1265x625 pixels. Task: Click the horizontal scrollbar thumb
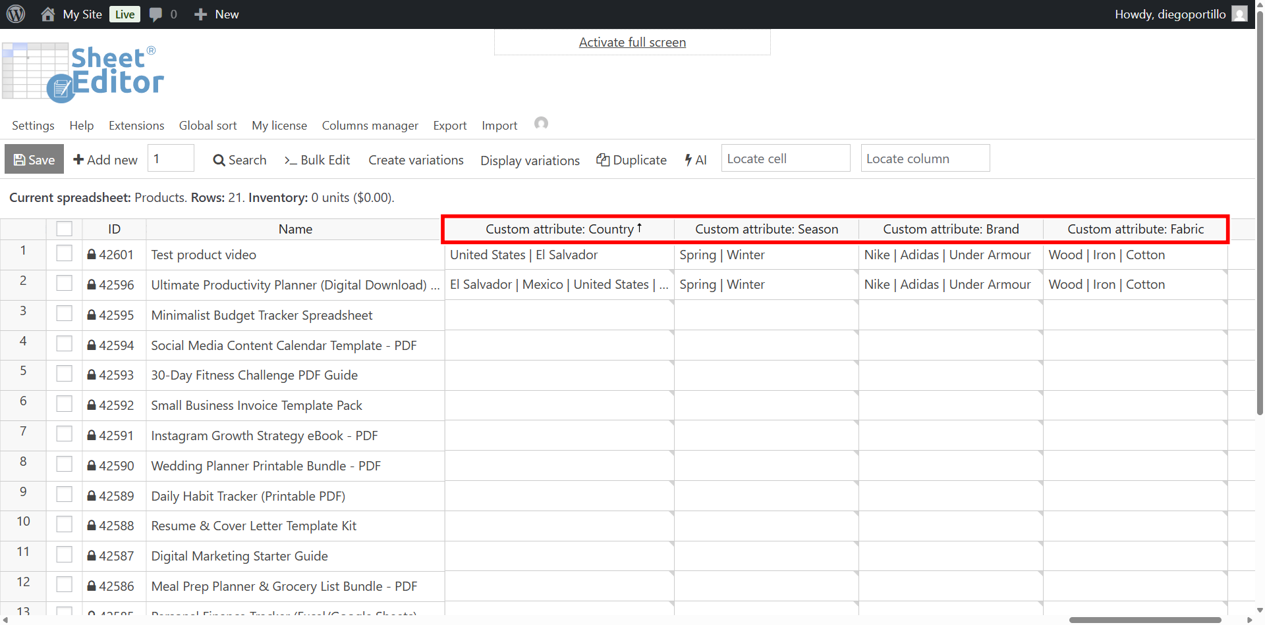(x=1144, y=620)
